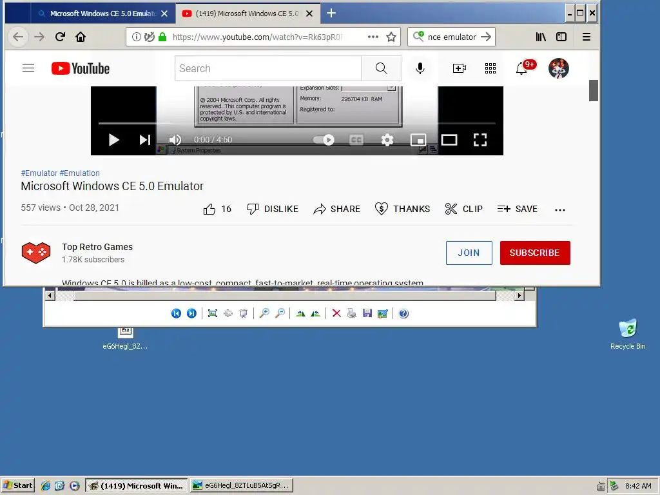The height and width of the screenshot is (495, 660).
Task: Switch to theater mode
Action: tap(449, 140)
